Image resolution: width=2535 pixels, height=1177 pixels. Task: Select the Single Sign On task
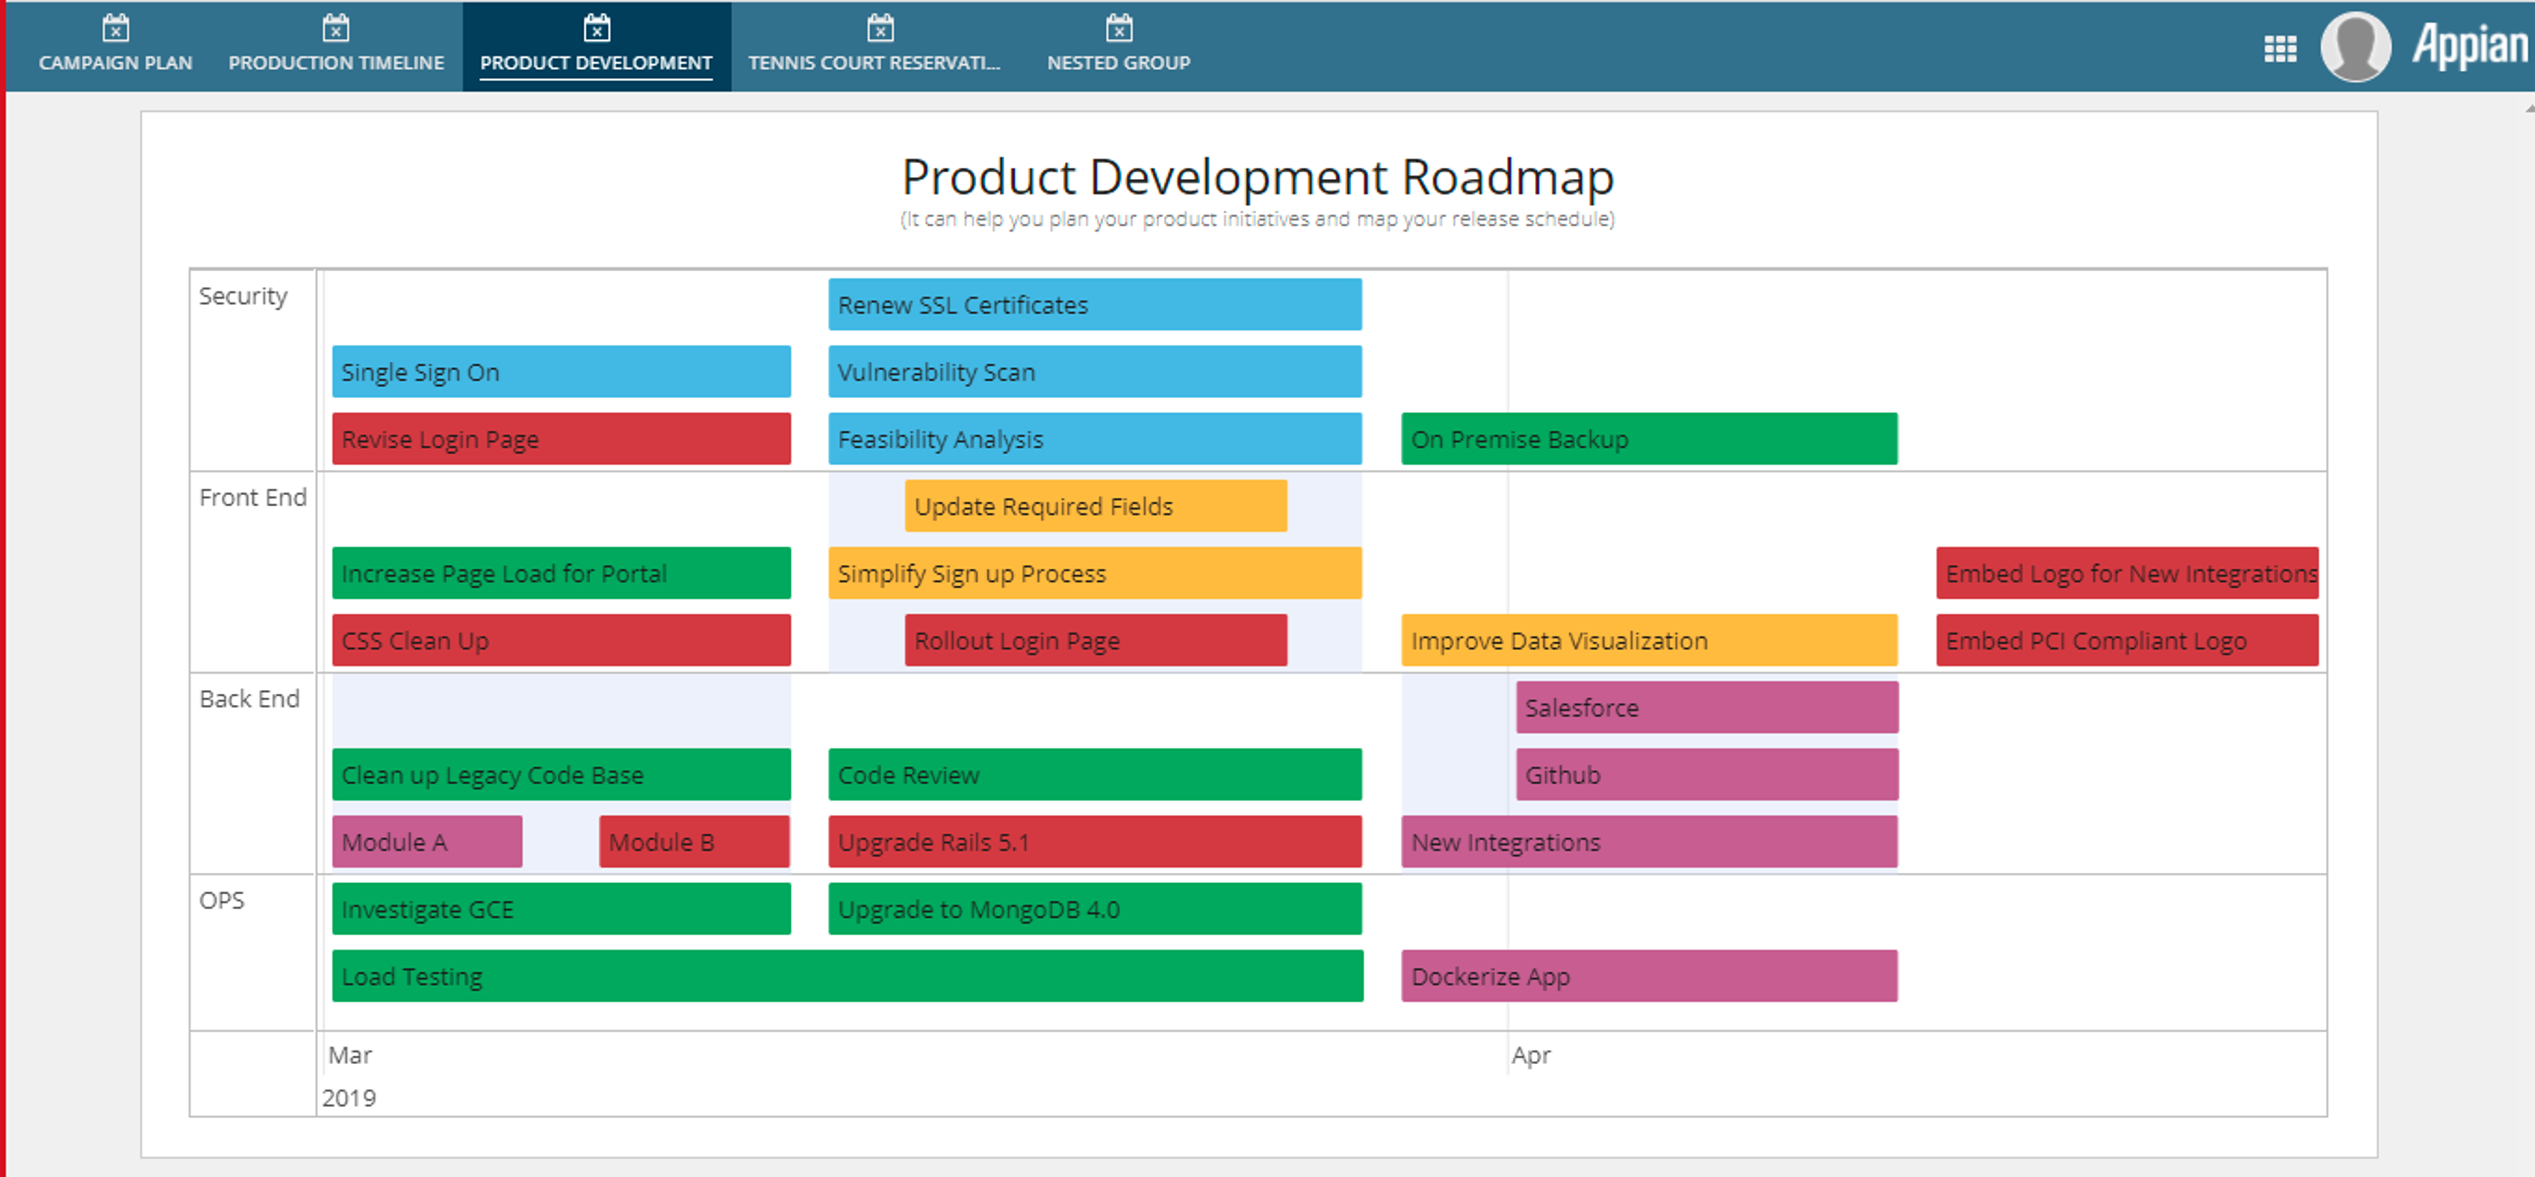(x=561, y=371)
